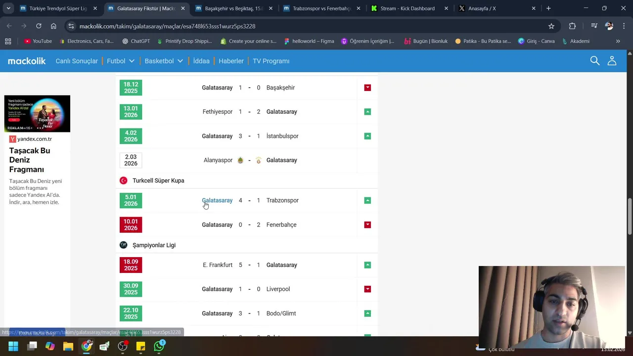Viewport: 633px width, 356px height.
Task: Click the mackolik logo
Action: click(x=27, y=61)
